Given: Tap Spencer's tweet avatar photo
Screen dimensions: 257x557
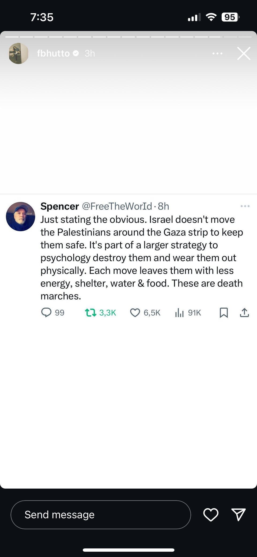Looking at the screenshot, I should tap(21, 217).
